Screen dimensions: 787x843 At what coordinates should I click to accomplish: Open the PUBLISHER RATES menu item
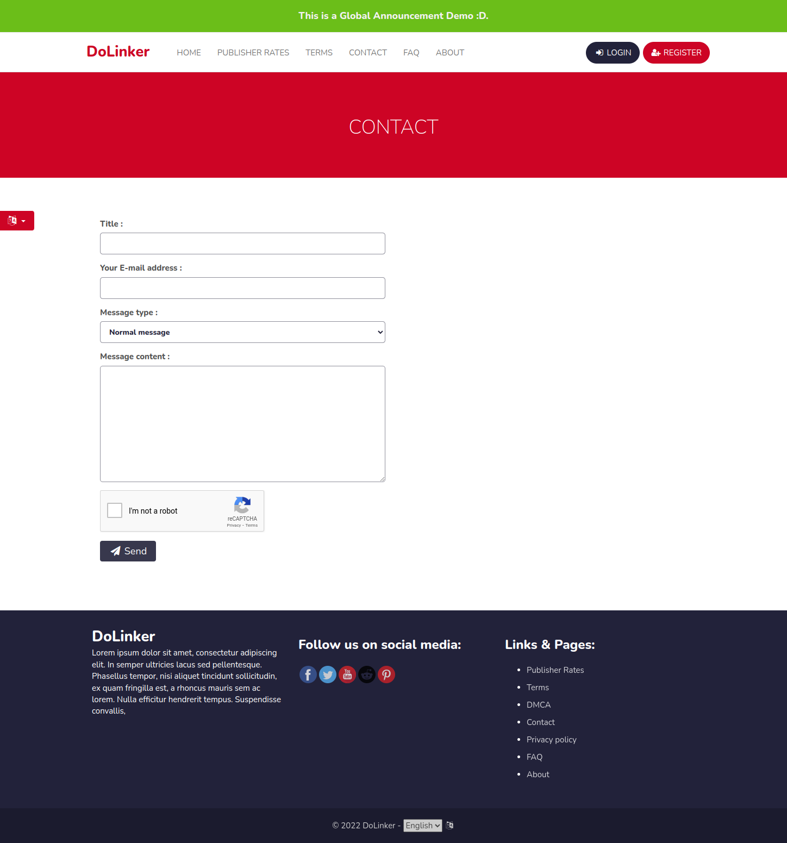(x=253, y=52)
